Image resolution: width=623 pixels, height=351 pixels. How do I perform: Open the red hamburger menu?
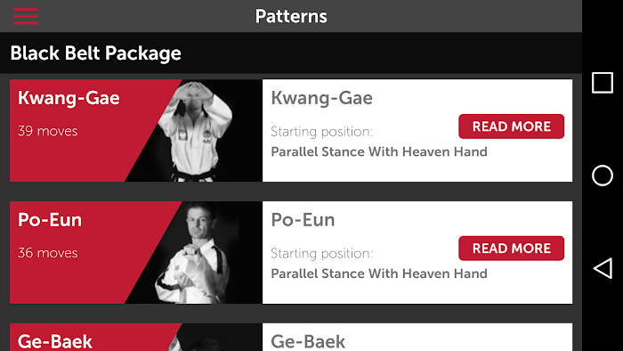pyautogui.click(x=26, y=16)
